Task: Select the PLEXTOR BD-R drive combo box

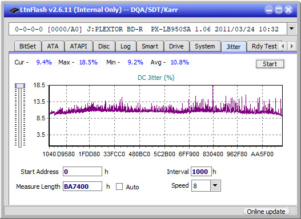Action: click(148, 29)
